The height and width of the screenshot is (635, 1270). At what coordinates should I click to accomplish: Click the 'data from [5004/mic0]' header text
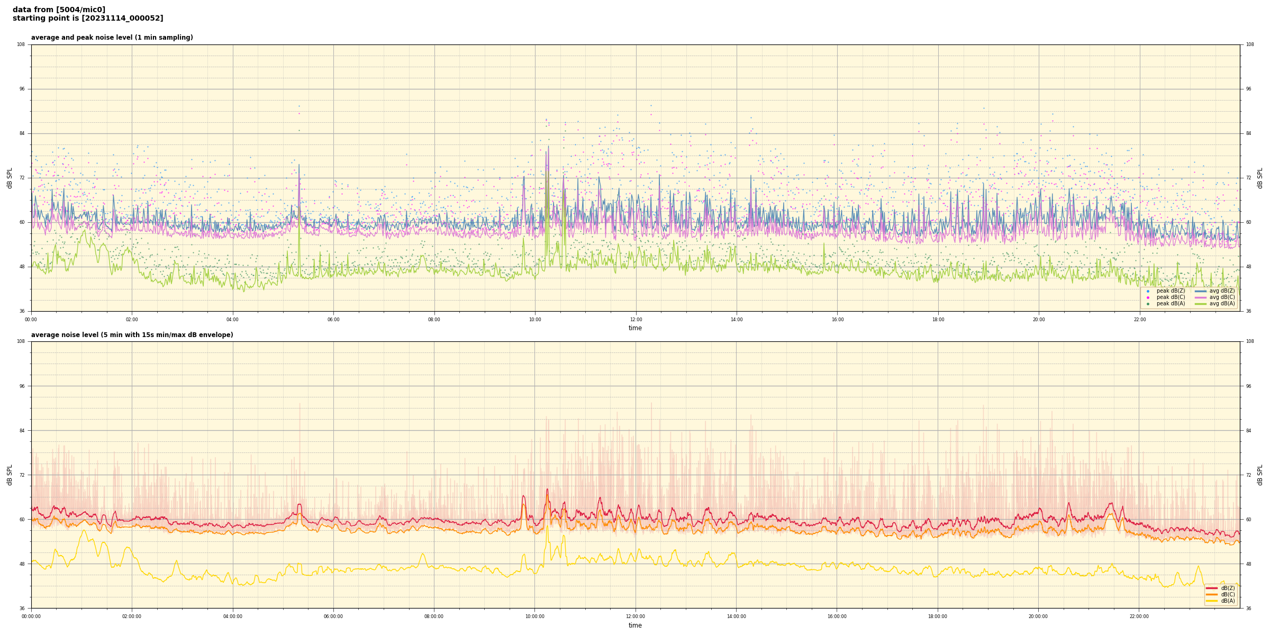[x=59, y=10]
